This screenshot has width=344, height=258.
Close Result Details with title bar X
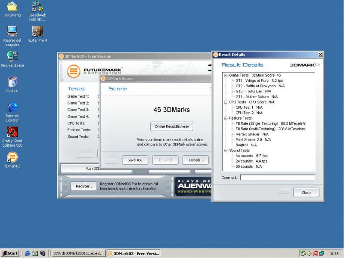pyautogui.click(x=320, y=55)
